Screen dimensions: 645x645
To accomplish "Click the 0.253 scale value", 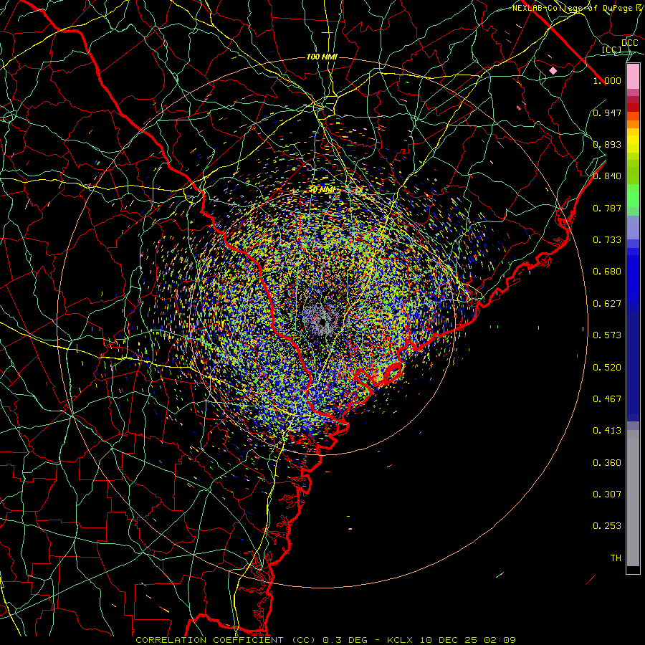I will [607, 526].
